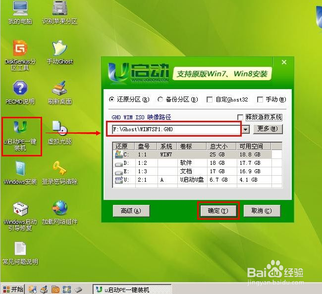Open the 登录密码清除 key icon
This screenshot has width=322, height=294.
[60, 173]
